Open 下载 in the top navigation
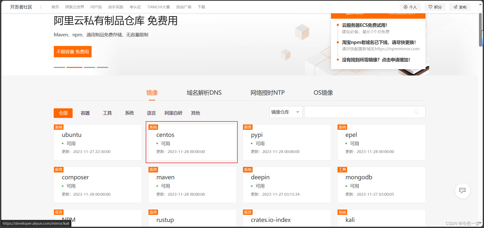 point(201,7)
